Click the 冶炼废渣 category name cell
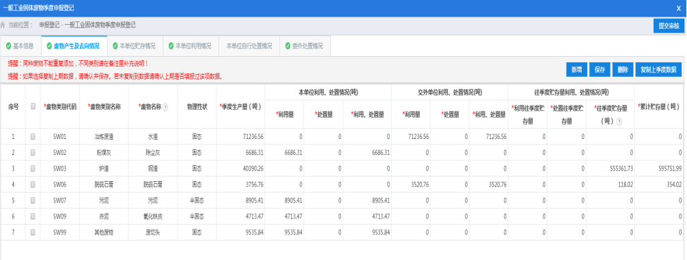Image resolution: width=687 pixels, height=260 pixels. pos(104,136)
